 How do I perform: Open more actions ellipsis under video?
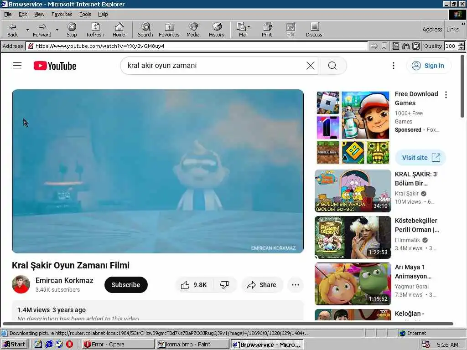click(x=296, y=285)
